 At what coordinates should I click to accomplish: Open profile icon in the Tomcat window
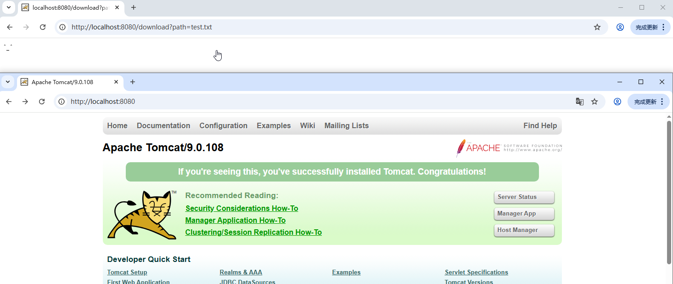pos(617,102)
